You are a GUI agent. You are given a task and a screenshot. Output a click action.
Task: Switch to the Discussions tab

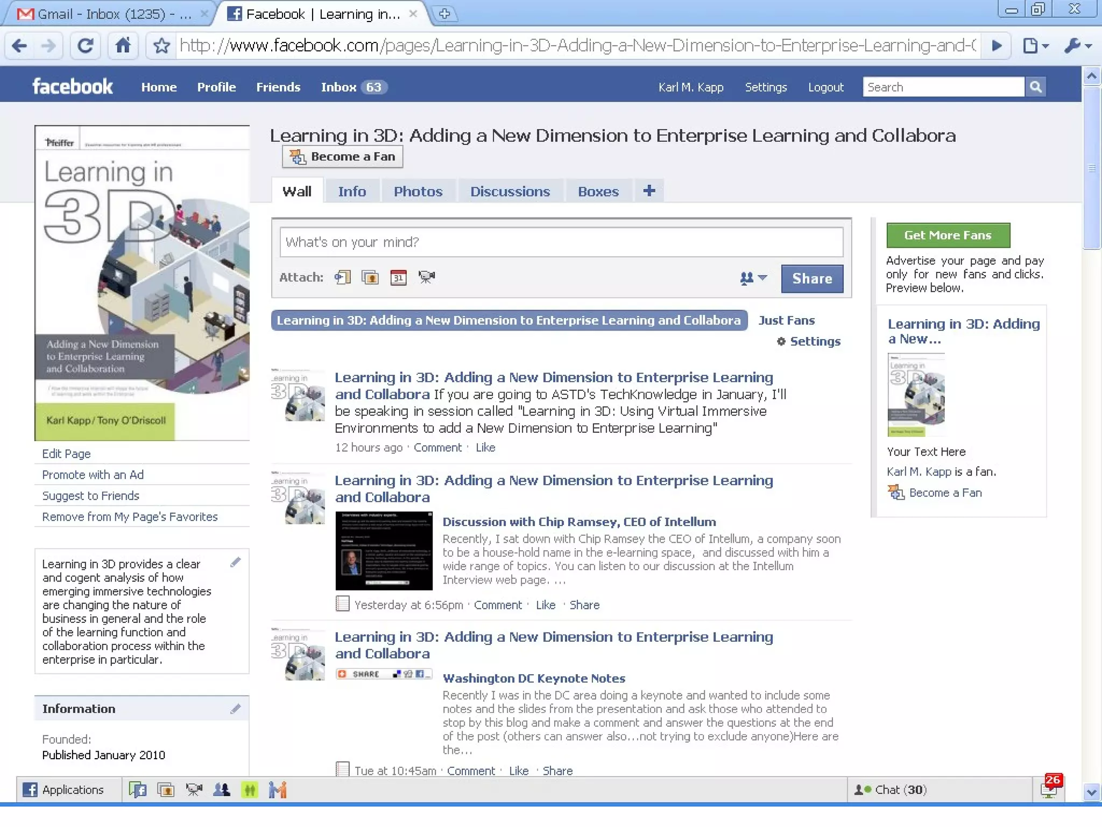point(510,192)
